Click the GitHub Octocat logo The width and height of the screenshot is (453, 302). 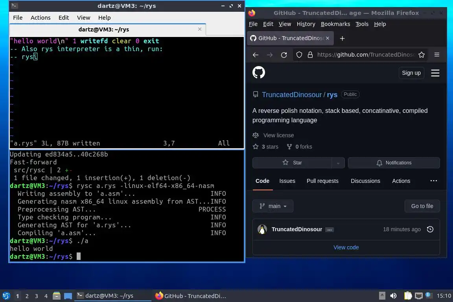click(259, 72)
